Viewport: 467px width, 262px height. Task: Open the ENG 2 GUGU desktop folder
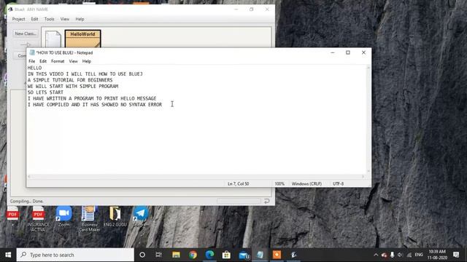(115, 217)
